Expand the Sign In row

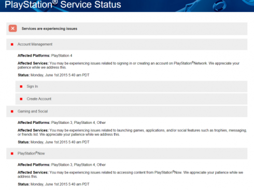pos(131,87)
